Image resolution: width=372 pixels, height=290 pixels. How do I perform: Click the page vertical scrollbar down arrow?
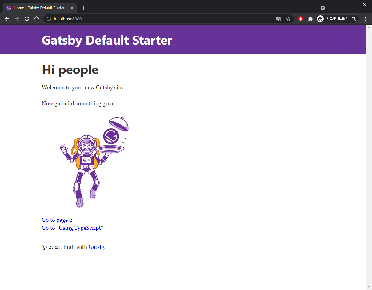click(369, 287)
